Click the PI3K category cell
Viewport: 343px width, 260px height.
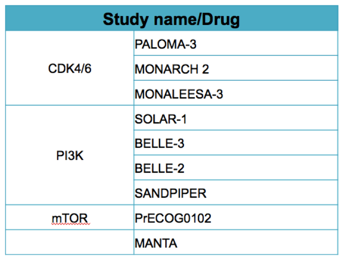click(x=70, y=157)
